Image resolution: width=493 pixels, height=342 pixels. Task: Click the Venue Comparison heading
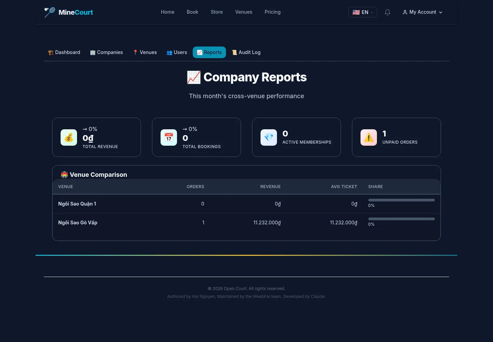point(98,175)
